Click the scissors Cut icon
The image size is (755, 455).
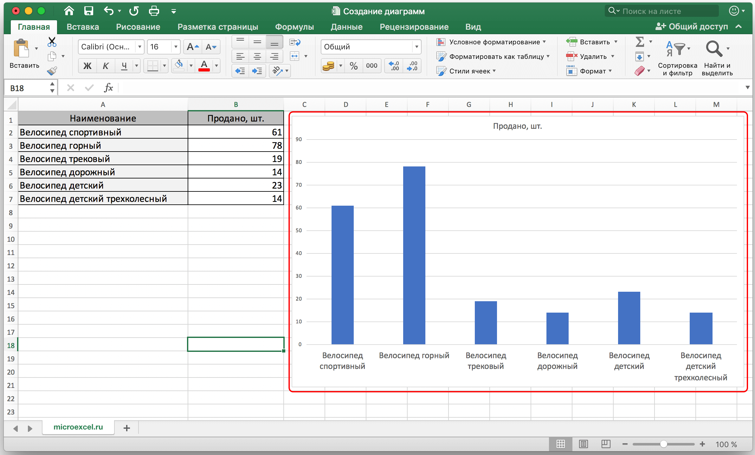pos(52,42)
